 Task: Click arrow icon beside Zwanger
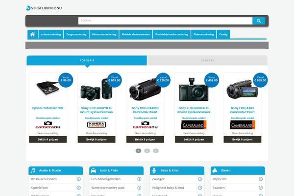click(200, 179)
